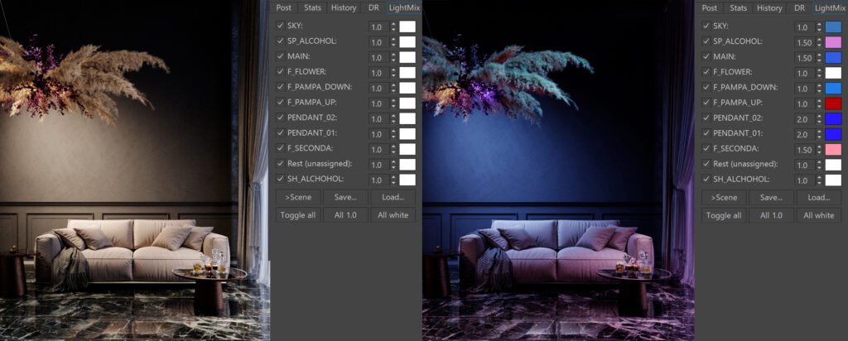Viewport: 848px width, 341px height.
Task: Click MAIN intensity spinner arrows in left panel
Action: click(393, 57)
